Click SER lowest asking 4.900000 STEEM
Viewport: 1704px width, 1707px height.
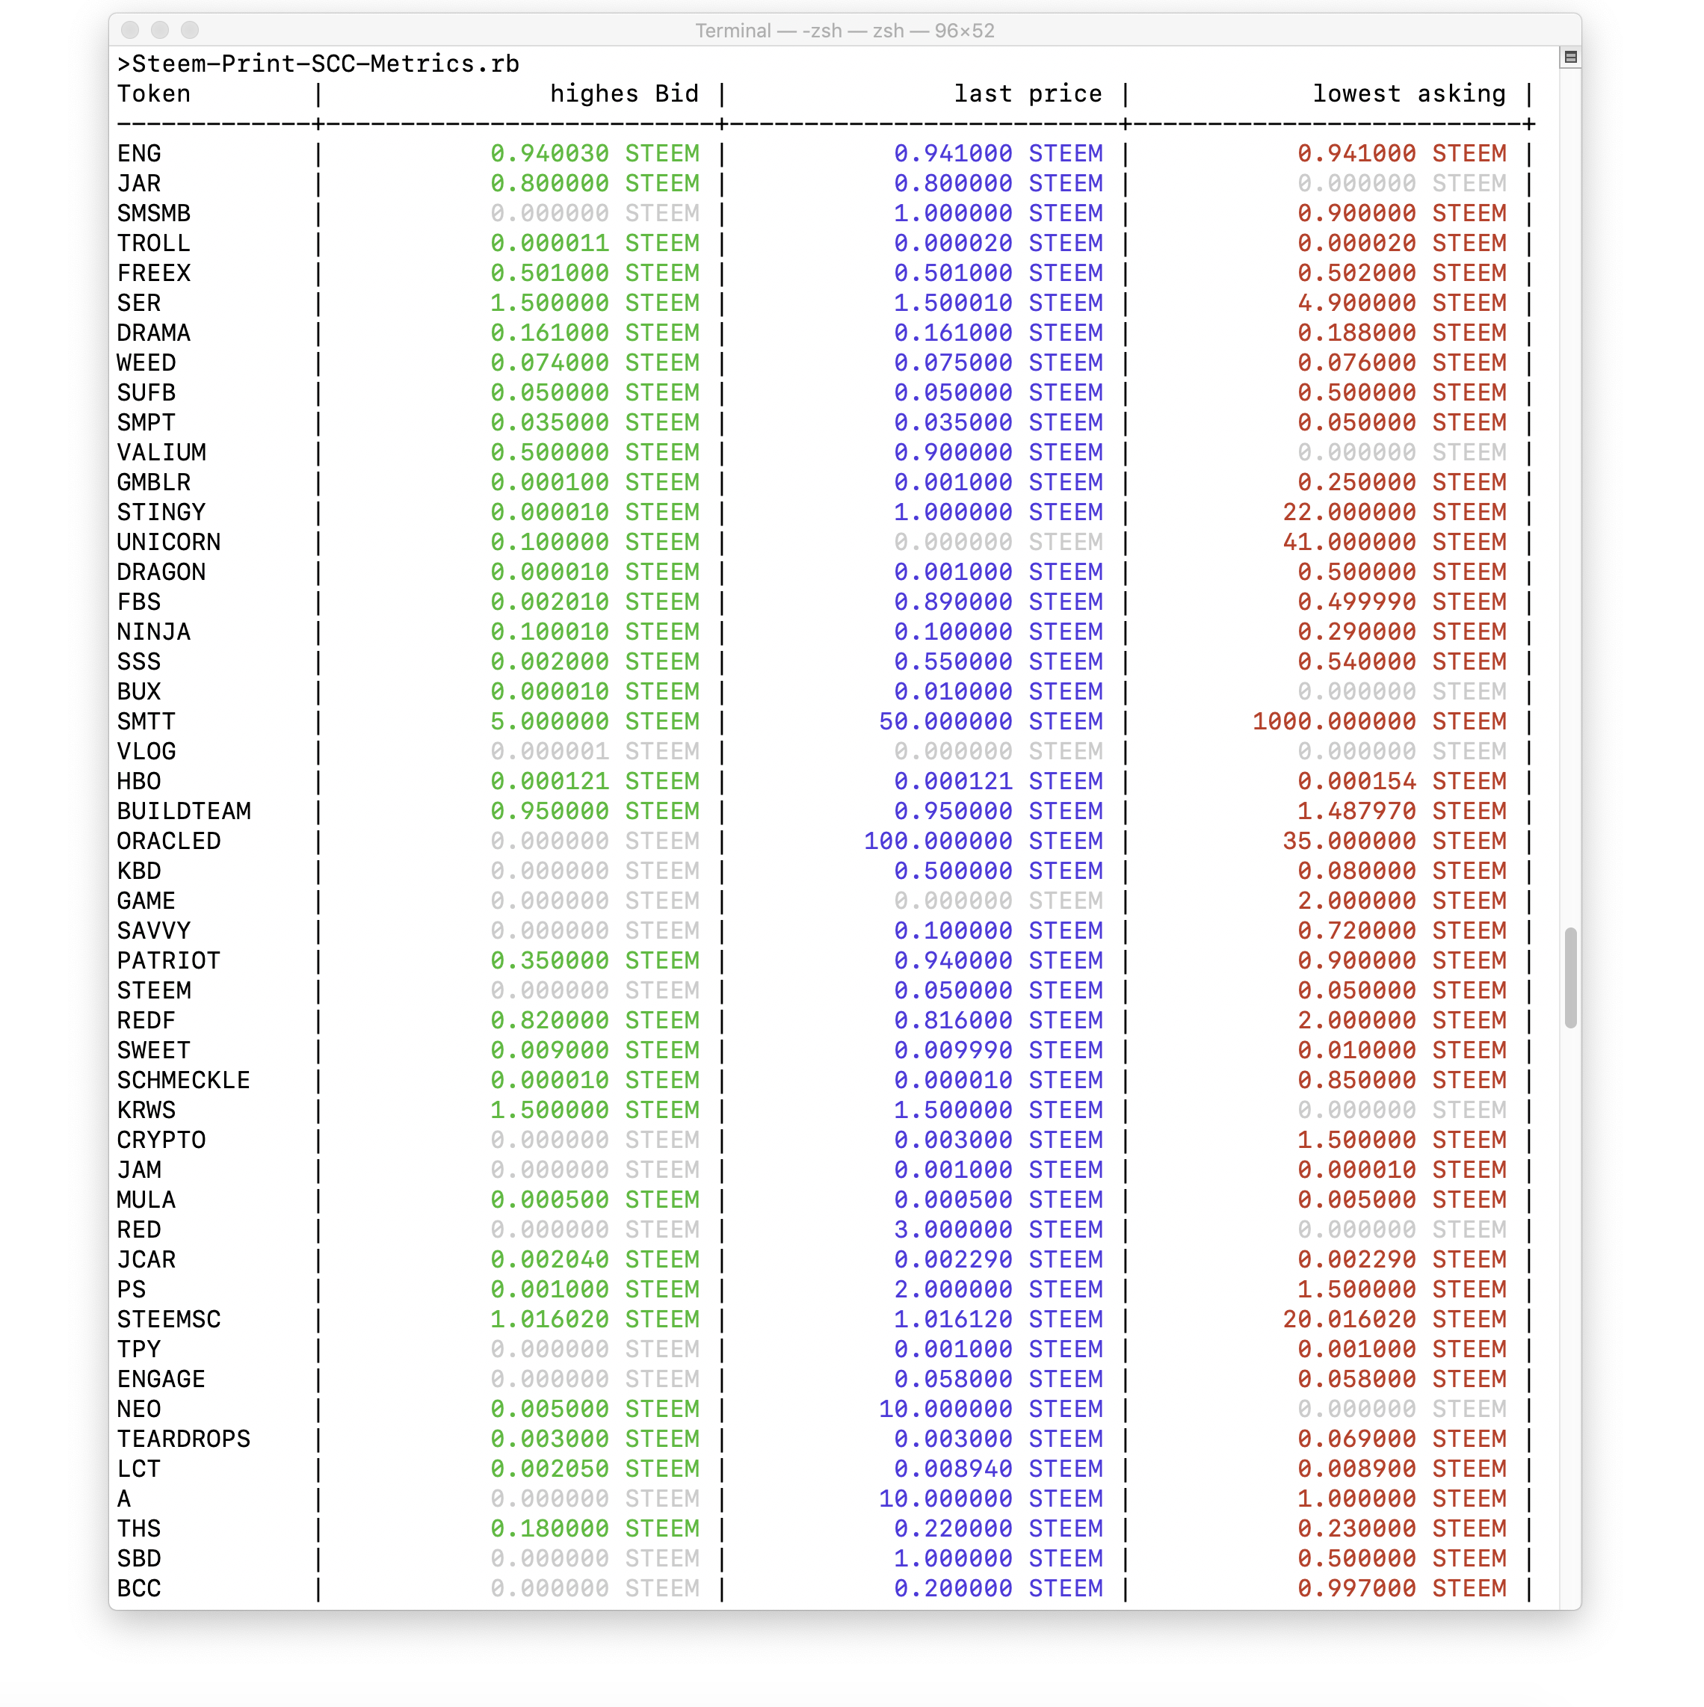pyautogui.click(x=1402, y=303)
